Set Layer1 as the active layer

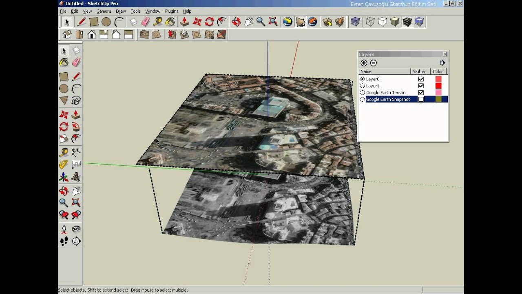click(x=363, y=86)
